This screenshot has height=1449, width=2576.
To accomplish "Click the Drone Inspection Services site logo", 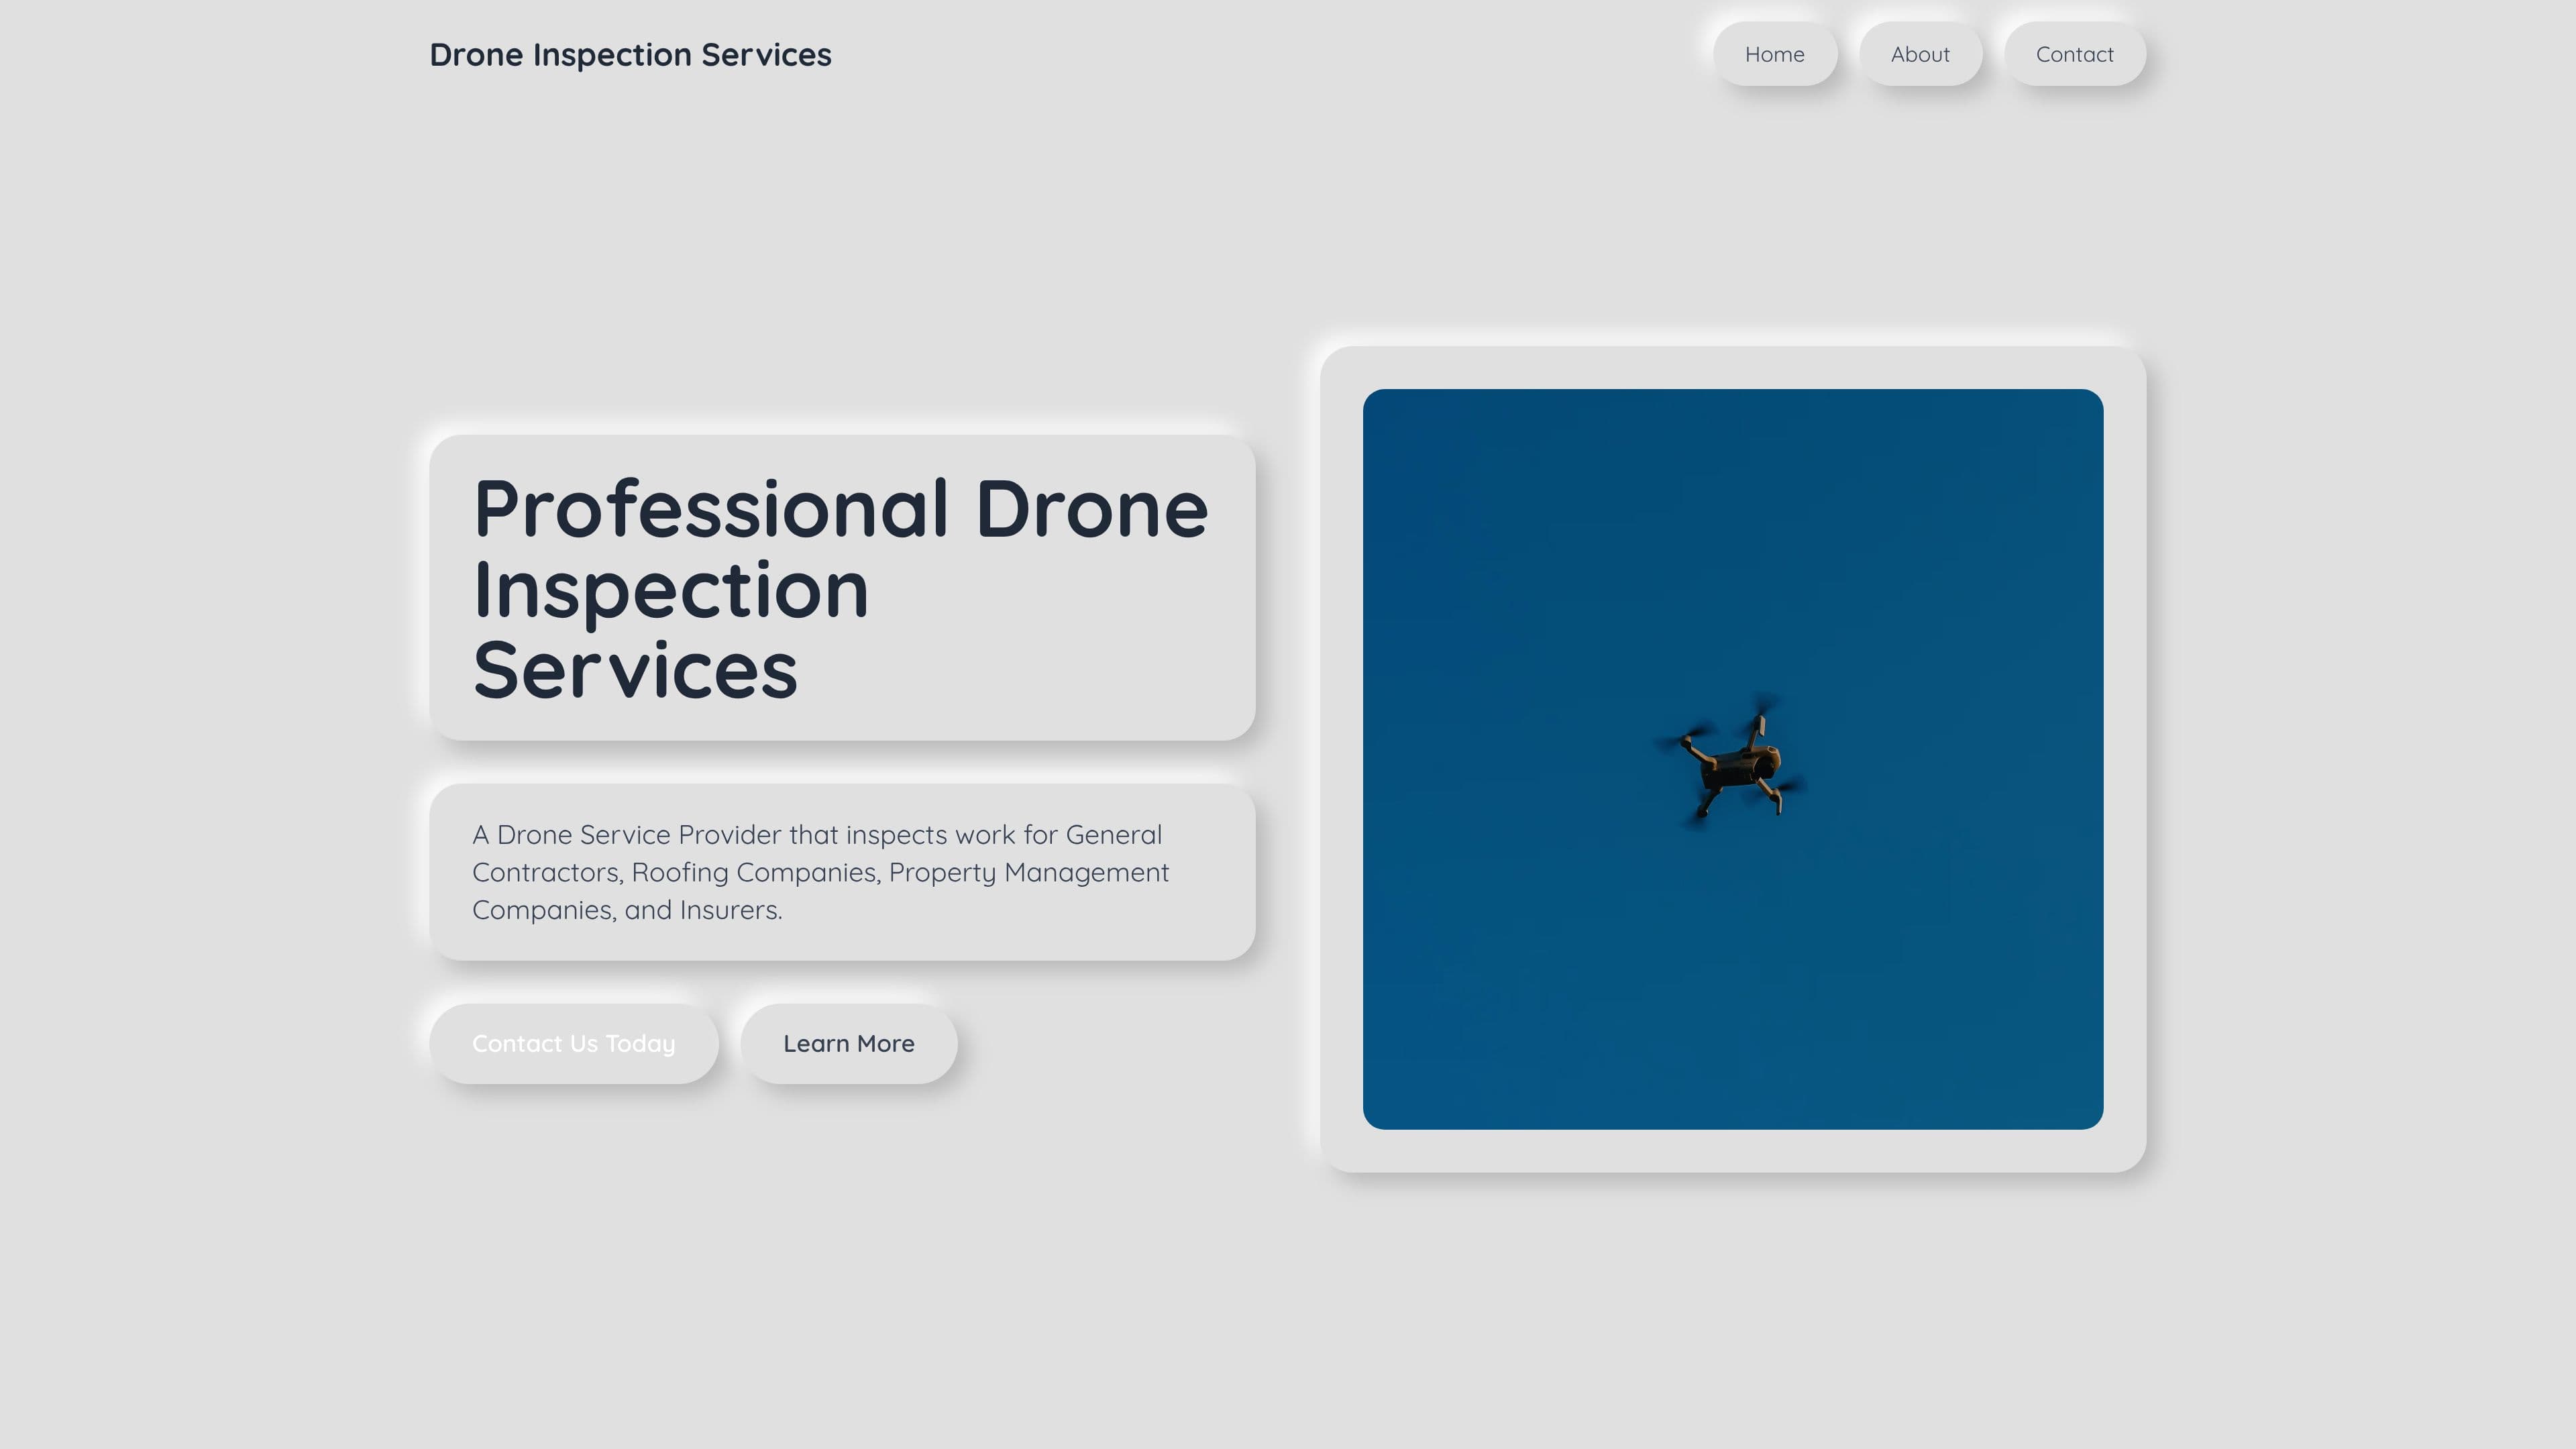I will (x=630, y=54).
